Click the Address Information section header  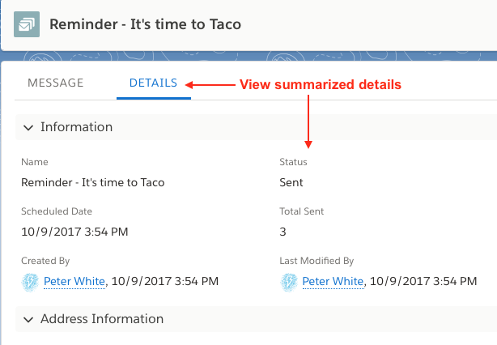pos(256,319)
